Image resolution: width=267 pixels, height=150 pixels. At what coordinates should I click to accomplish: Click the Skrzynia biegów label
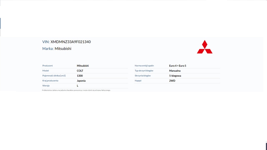point(143,76)
